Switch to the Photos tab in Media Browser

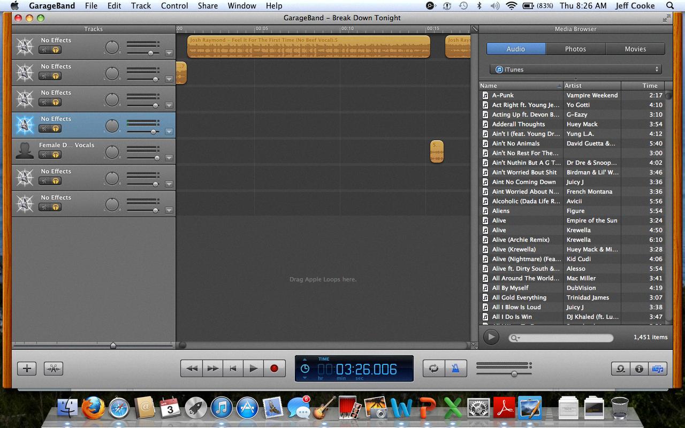(575, 49)
